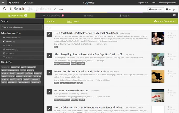Open thumbs-up thumbnail of Facebook article

pos(158,60)
